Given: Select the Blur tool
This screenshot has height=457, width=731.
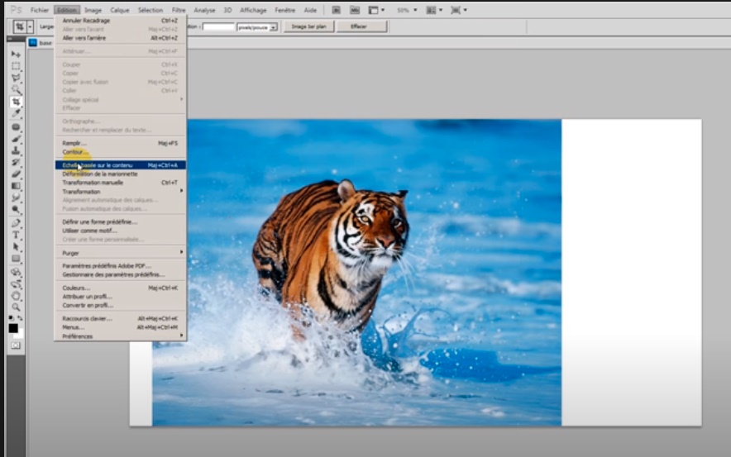Looking at the screenshot, I should pyautogui.click(x=16, y=198).
